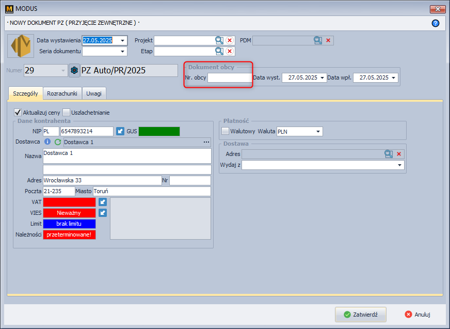
Task: Open document numbering settings gear icon
Action: (74, 70)
